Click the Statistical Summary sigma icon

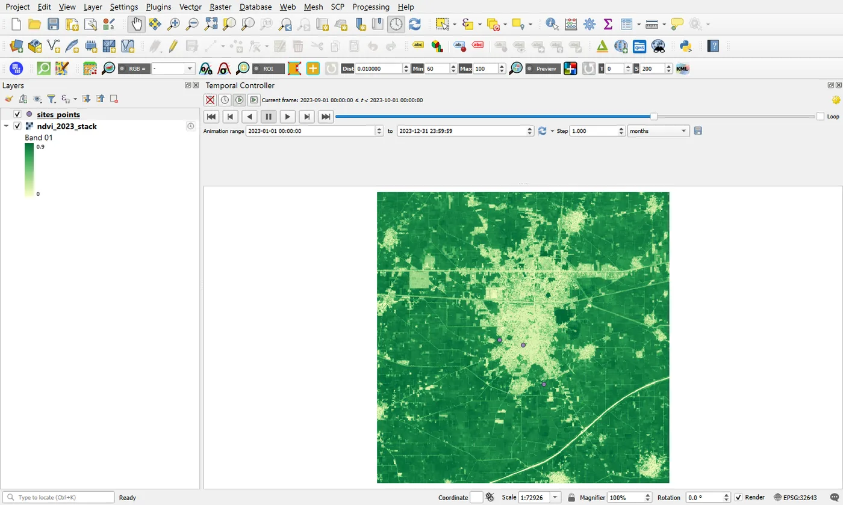608,24
